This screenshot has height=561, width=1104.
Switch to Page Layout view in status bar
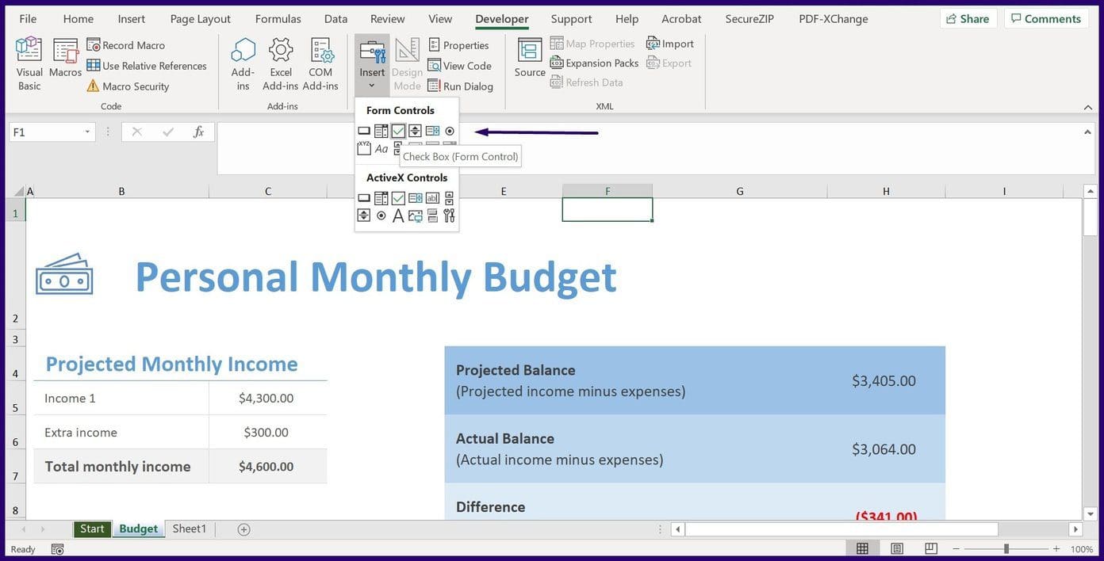point(897,549)
